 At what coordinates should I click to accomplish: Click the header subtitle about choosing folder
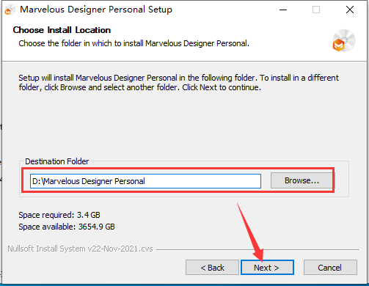click(x=134, y=43)
